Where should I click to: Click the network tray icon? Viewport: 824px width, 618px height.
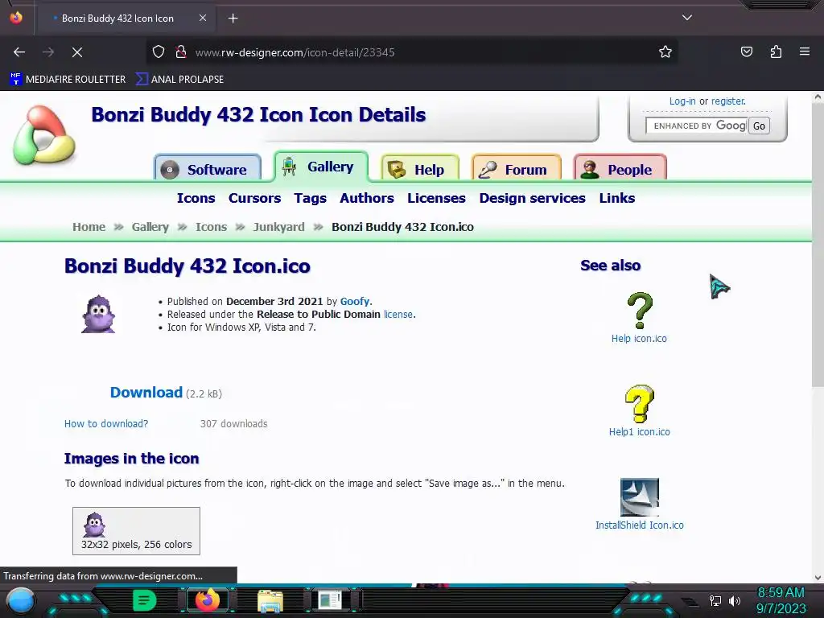pos(715,600)
